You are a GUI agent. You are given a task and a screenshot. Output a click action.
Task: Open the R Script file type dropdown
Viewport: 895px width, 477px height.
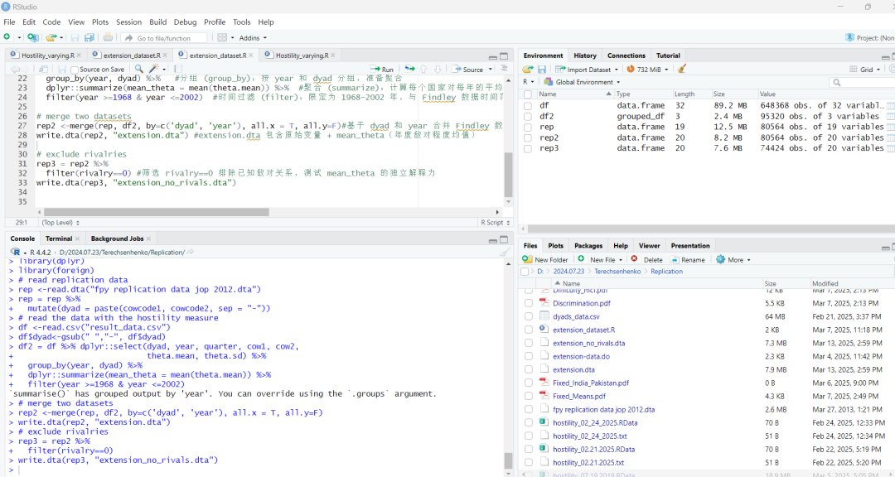[494, 223]
